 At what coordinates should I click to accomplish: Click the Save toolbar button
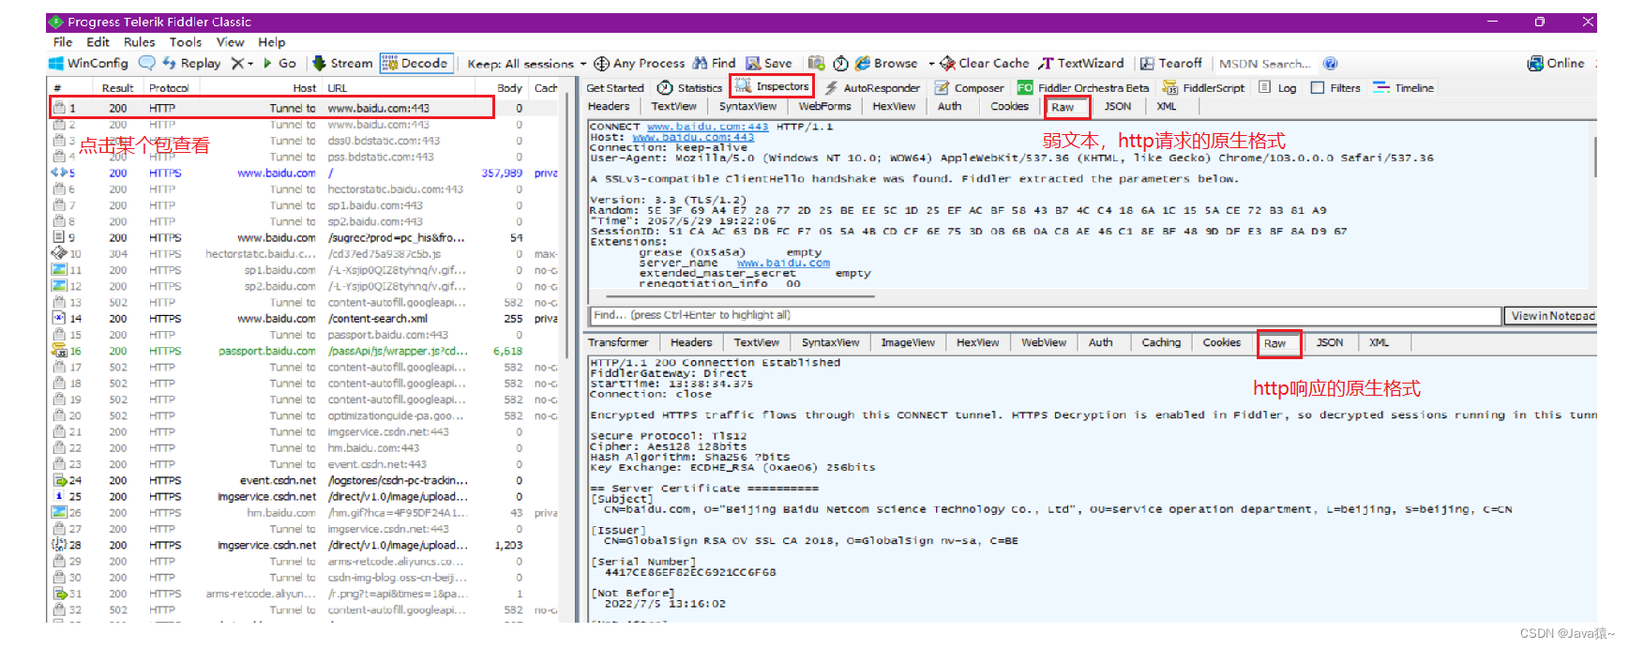[768, 63]
